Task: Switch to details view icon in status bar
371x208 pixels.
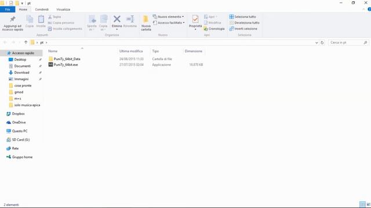Action: pyautogui.click(x=362, y=205)
